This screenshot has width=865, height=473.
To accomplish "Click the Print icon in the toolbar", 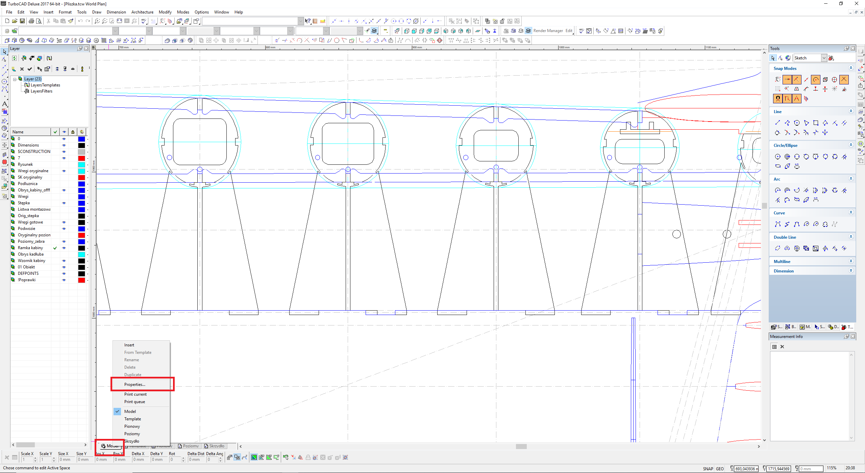I will pyautogui.click(x=31, y=21).
